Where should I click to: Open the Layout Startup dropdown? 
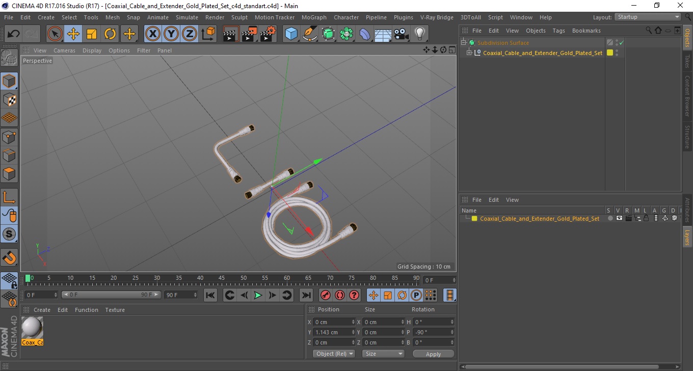648,17
